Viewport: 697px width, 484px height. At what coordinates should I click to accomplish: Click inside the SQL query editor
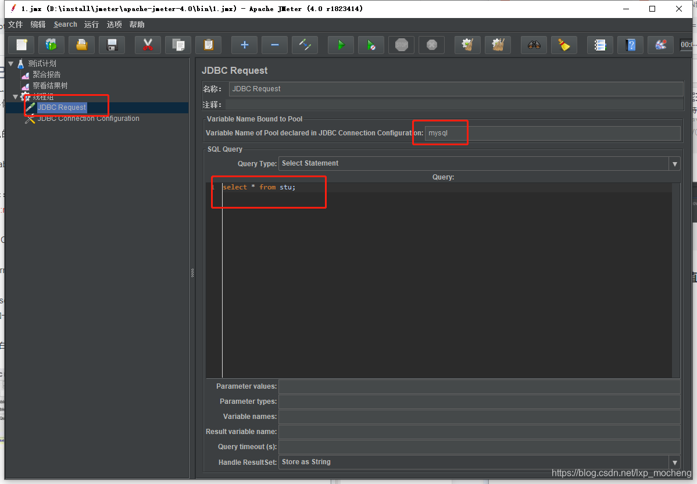pyautogui.click(x=446, y=280)
